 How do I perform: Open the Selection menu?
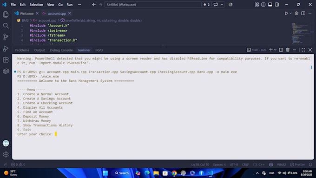36,5
